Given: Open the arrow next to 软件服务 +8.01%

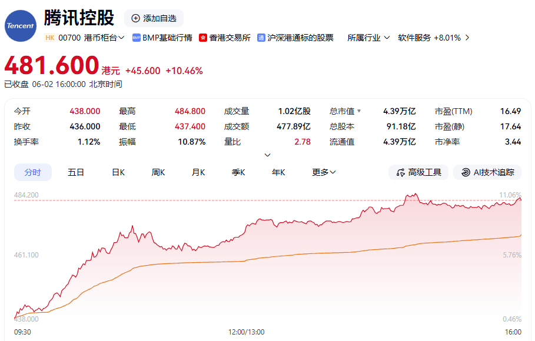Looking at the screenshot, I should click(467, 38).
